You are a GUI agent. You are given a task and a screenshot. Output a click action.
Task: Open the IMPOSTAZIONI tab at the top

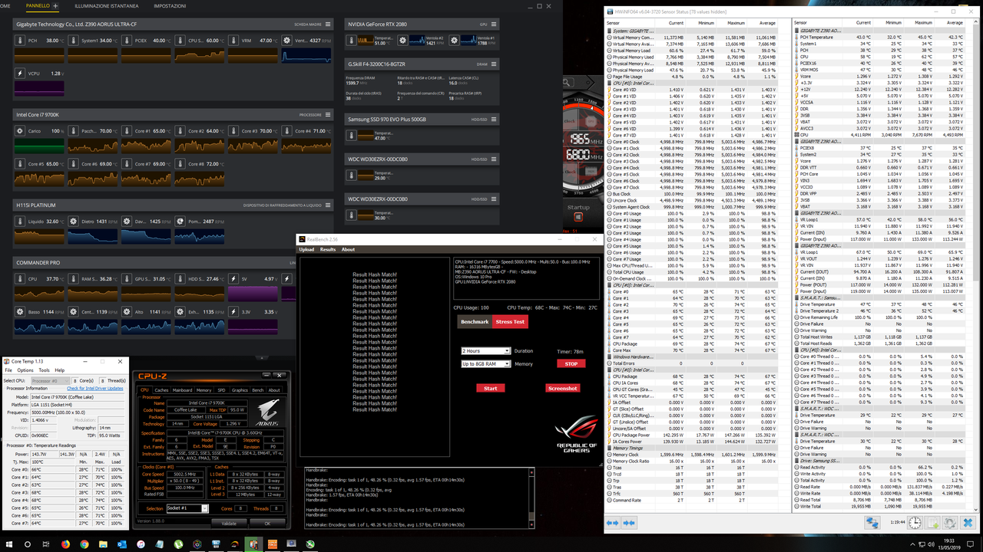click(x=170, y=6)
